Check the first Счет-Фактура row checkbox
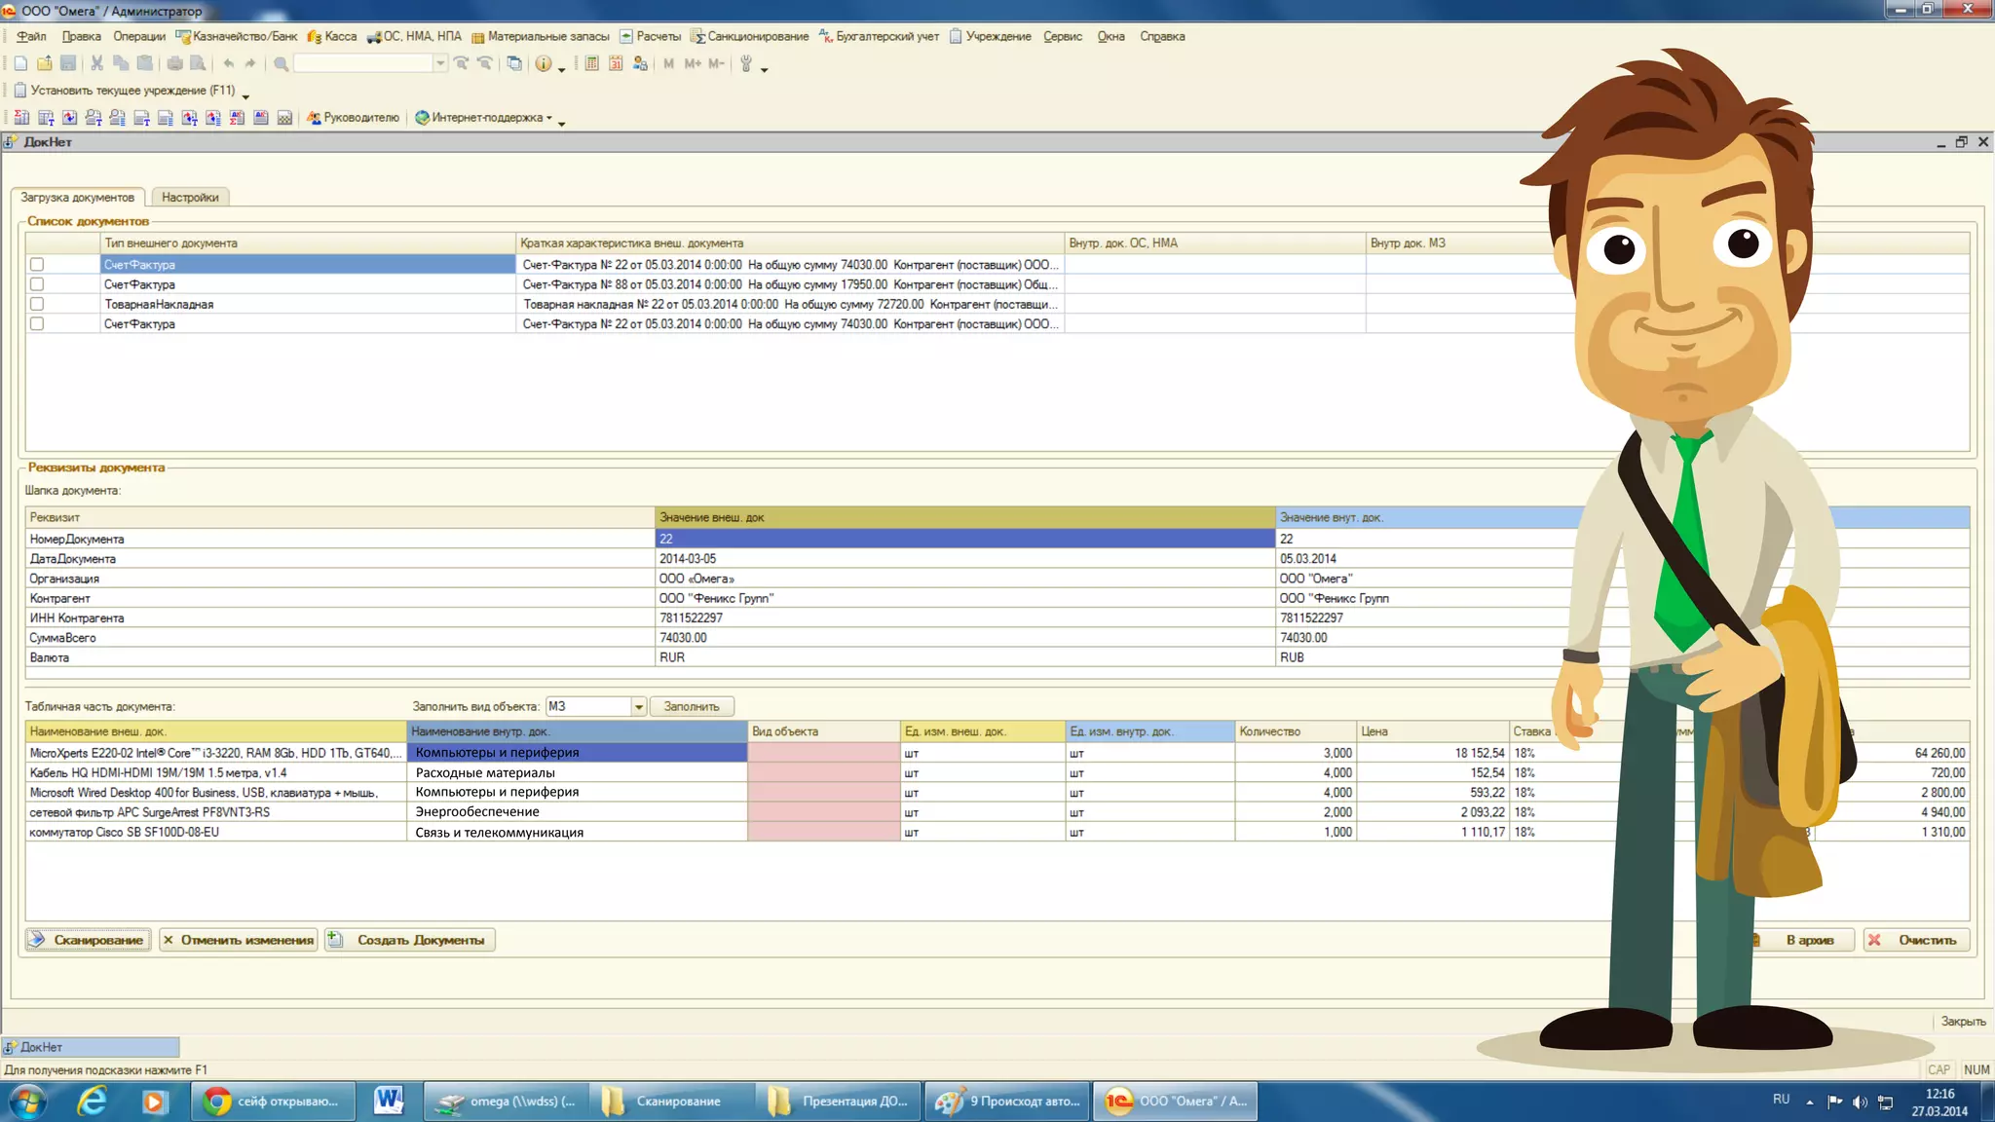1995x1122 pixels. coord(37,264)
